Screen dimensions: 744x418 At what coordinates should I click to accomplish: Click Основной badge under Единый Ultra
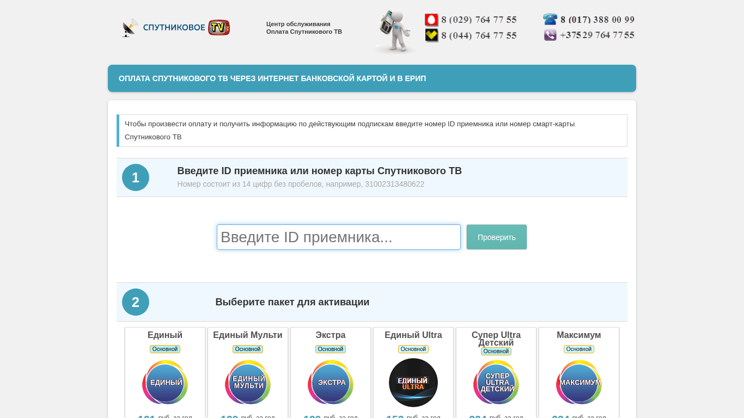point(413,349)
